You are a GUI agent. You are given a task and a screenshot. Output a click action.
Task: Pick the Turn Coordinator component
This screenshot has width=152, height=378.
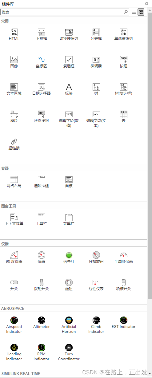click(69, 348)
